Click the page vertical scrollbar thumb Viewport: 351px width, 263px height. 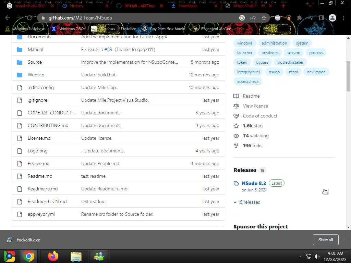click(x=348, y=76)
